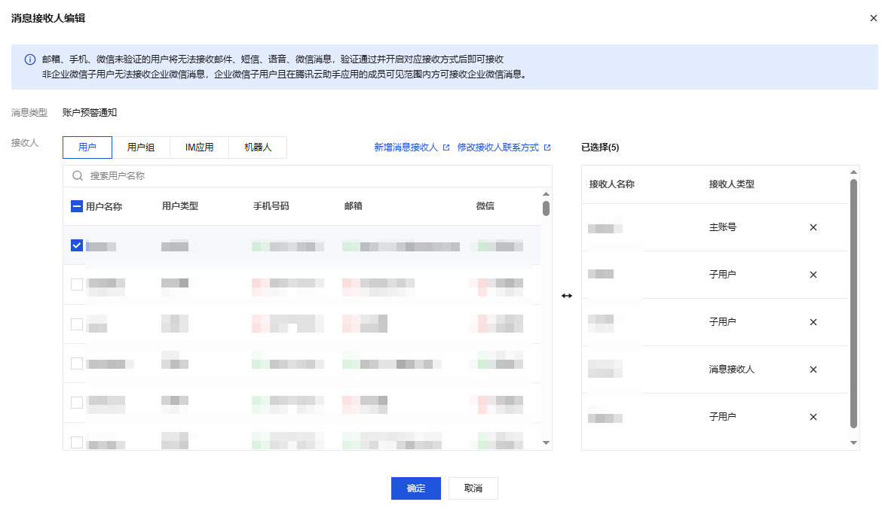885x511 pixels.
Task: Click the info icon in the notice banner
Action: 30,59
